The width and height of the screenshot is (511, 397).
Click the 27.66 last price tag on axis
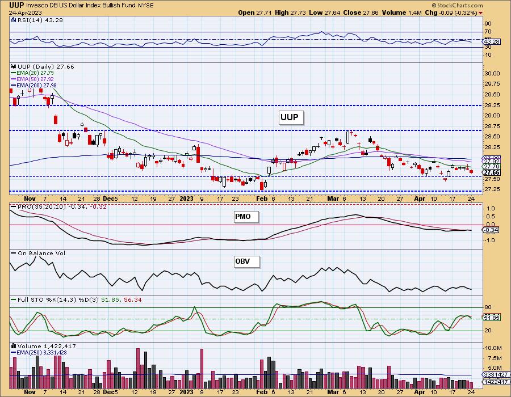click(x=492, y=172)
